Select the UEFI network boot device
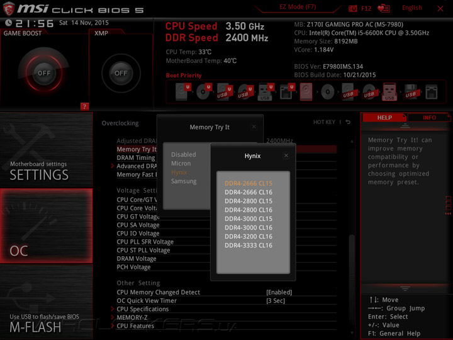453x340 pixels. pos(287,92)
